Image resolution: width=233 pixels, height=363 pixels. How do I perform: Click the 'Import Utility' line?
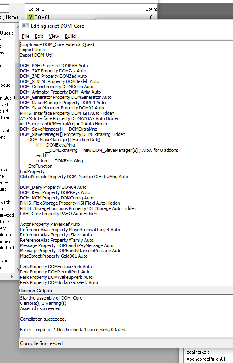pos(33,50)
